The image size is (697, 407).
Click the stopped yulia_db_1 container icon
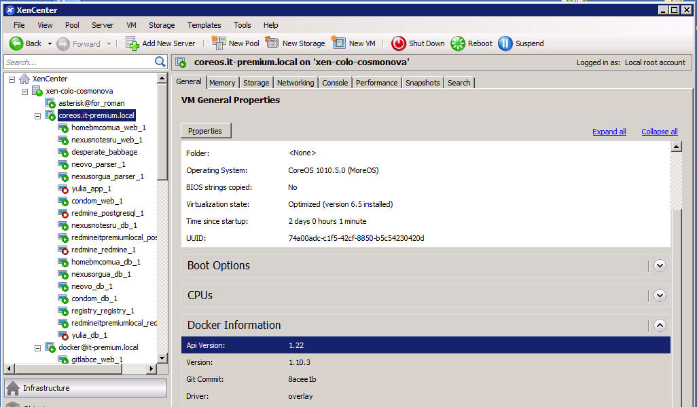point(63,336)
